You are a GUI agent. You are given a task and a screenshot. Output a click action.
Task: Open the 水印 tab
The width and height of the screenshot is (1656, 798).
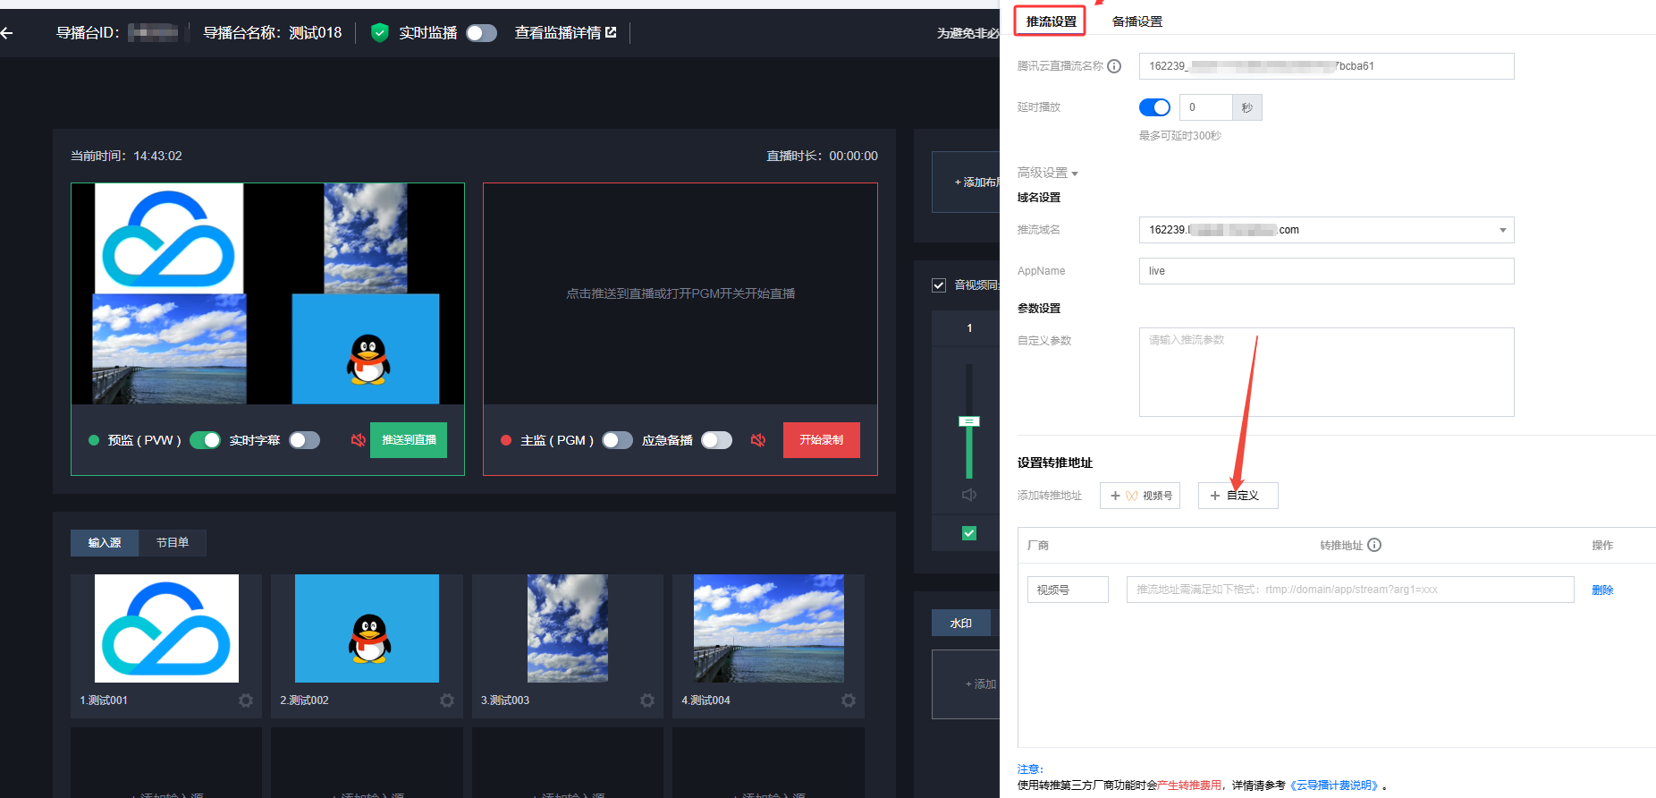click(961, 624)
